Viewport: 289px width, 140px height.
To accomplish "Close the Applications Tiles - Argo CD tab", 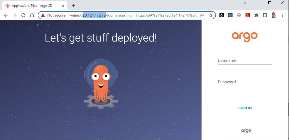I will pyautogui.click(x=63, y=6).
